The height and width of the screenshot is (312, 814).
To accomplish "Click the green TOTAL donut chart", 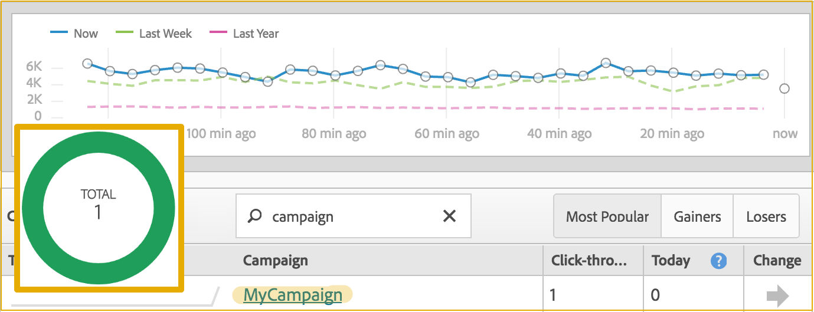I will pos(99,208).
